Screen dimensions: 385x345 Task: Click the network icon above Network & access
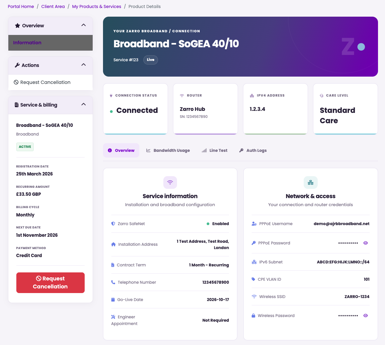(311, 182)
